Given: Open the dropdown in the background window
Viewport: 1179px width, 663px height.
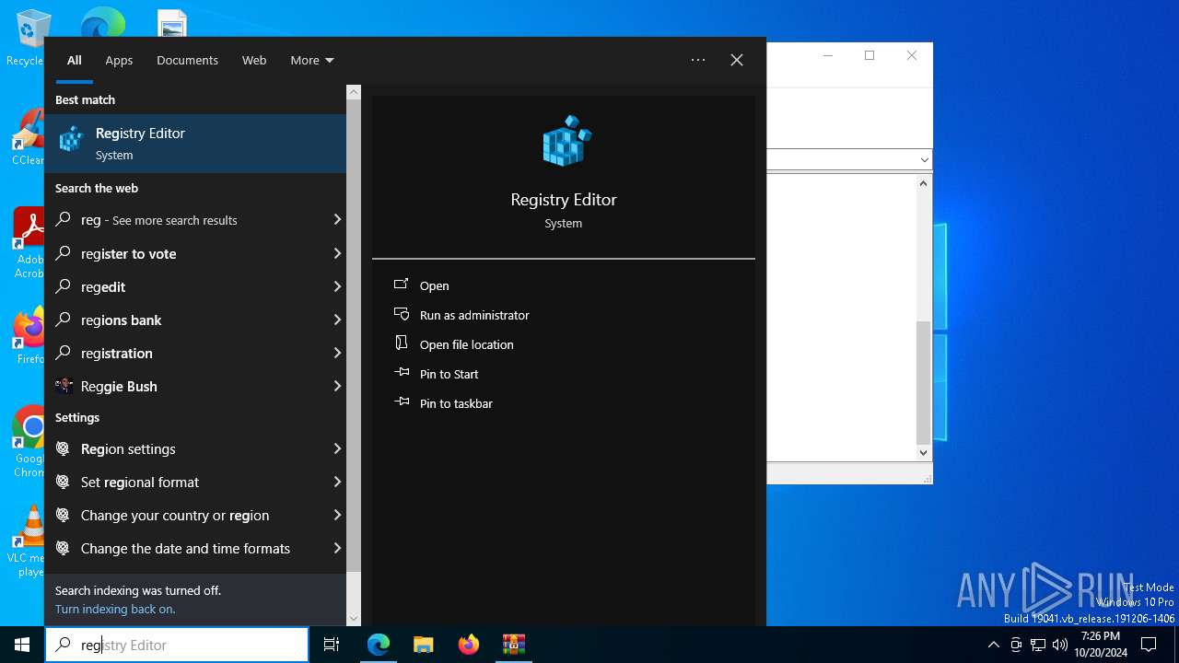Looking at the screenshot, I should (924, 160).
